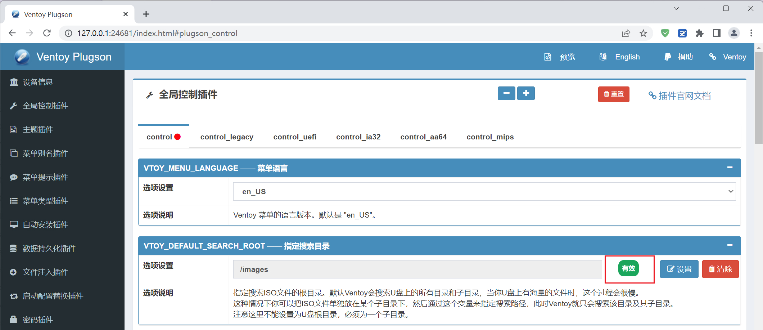Image resolution: width=763 pixels, height=330 pixels.
Task: Click the /images search root field
Action: (x=417, y=269)
